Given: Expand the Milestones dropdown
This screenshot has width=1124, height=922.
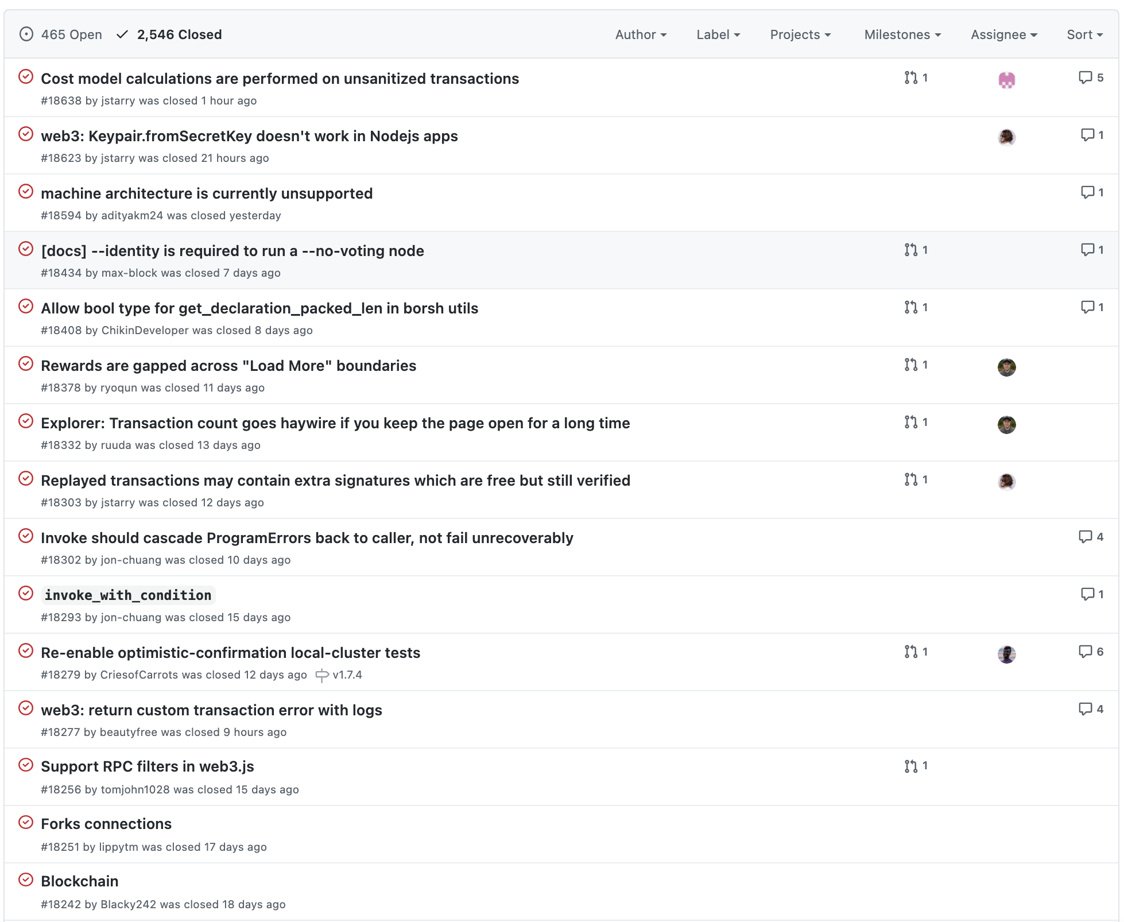Looking at the screenshot, I should (x=902, y=34).
